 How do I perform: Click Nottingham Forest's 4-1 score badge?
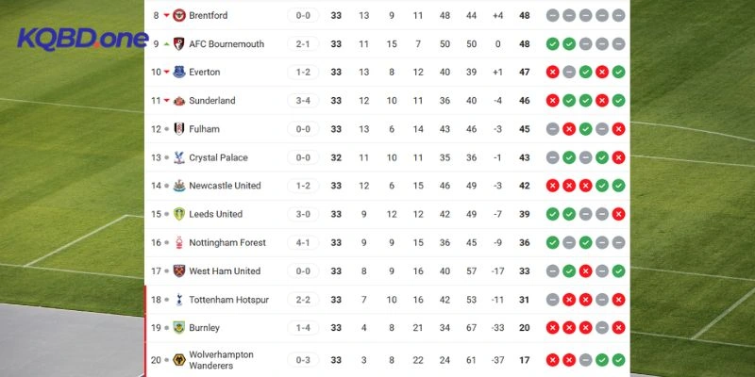point(303,243)
